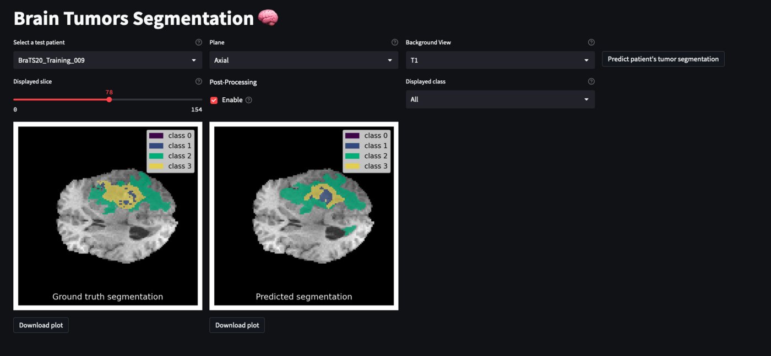771x356 pixels.
Task: Open the test patient dropdown BraTS20_Training_009
Action: pyautogui.click(x=107, y=60)
